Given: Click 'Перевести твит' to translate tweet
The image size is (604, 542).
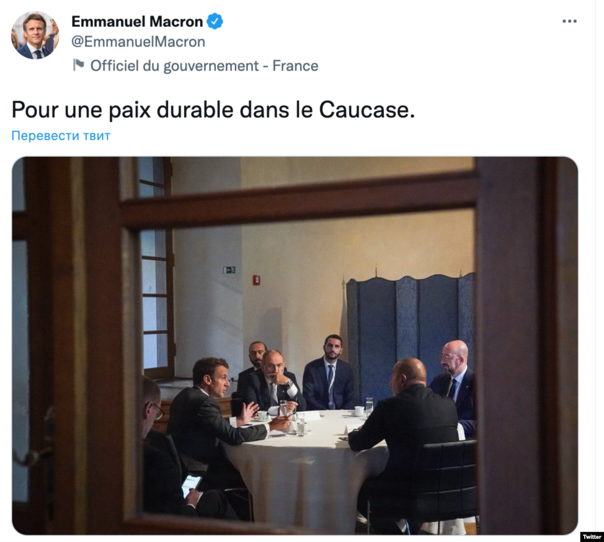Looking at the screenshot, I should point(61,136).
